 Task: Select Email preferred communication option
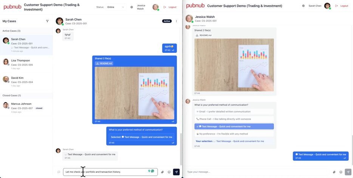pyautogui.click(x=234, y=111)
